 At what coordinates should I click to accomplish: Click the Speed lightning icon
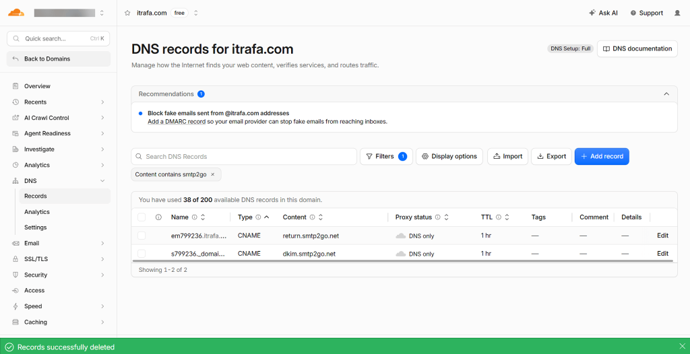point(15,306)
